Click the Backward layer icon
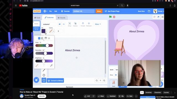177x99 pixels. click(89, 24)
